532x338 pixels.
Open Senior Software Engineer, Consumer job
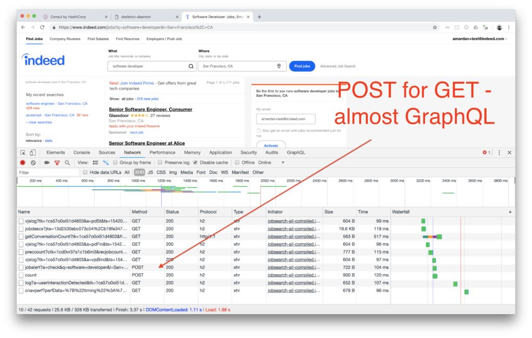pos(150,109)
